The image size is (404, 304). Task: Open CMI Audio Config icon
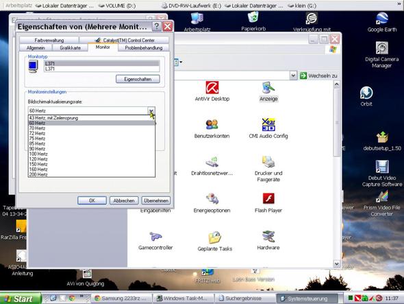268,128
